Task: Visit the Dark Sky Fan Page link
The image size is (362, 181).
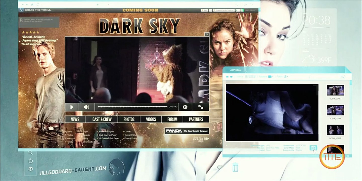Action: 107,135
